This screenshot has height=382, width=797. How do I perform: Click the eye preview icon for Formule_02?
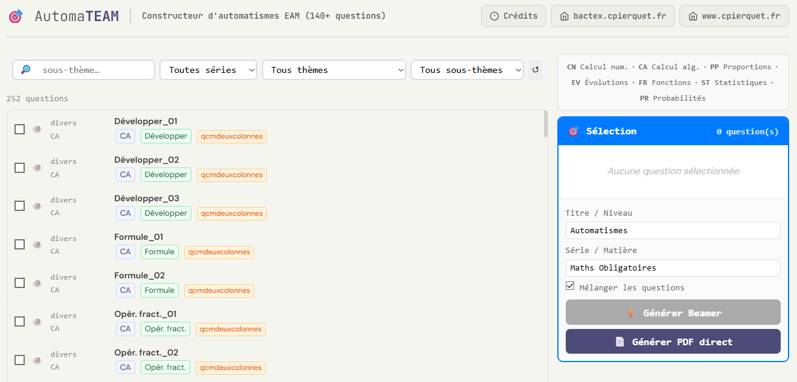[37, 283]
